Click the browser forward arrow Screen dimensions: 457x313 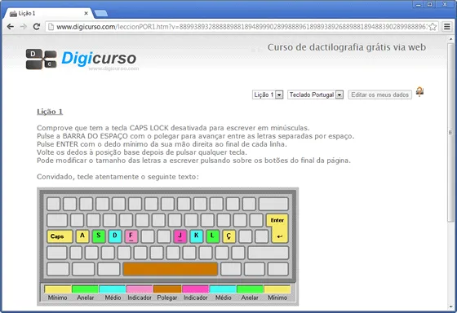(24, 27)
